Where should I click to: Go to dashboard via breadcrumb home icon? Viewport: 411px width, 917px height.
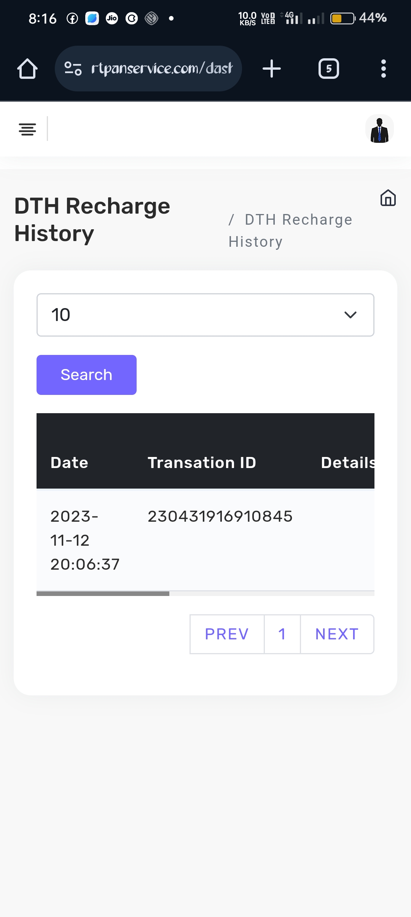tap(388, 198)
